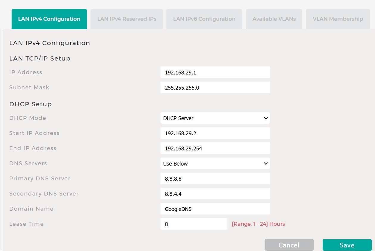375x251 pixels.
Task: Switch to LAN IPv4 Reserved IPs tab
Action: [x=126, y=19]
